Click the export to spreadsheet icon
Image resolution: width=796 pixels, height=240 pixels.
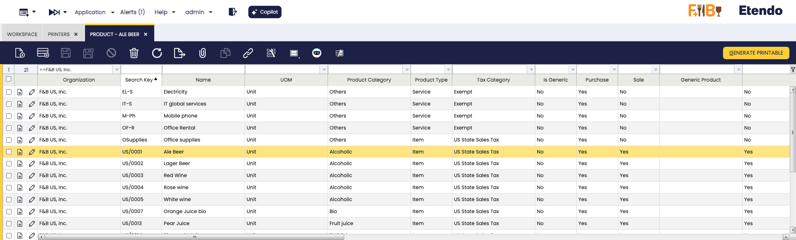[179, 53]
